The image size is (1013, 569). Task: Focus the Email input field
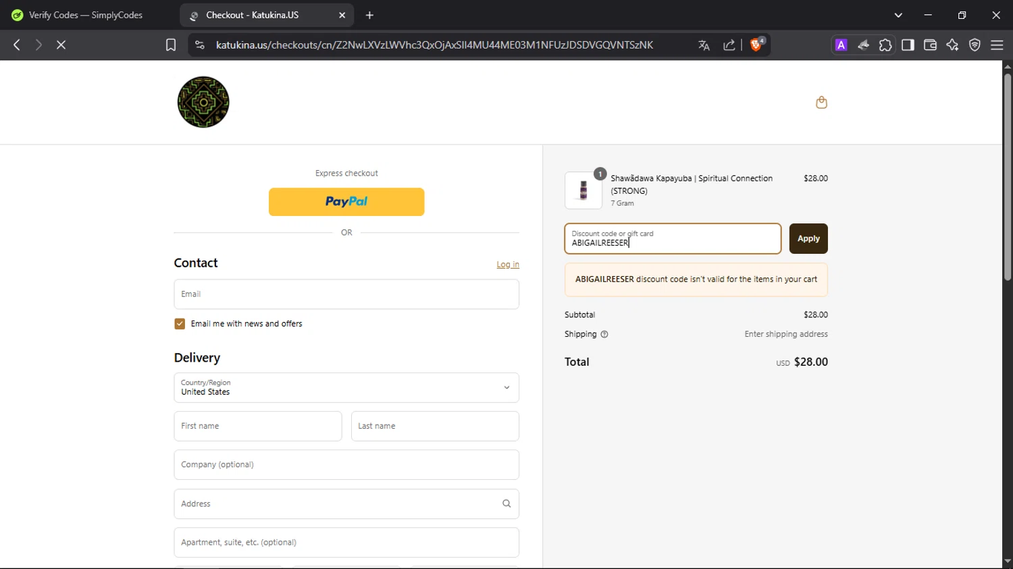coord(346,294)
